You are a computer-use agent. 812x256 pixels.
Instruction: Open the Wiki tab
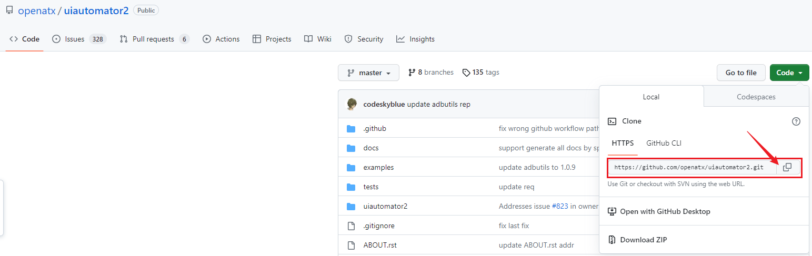point(318,39)
